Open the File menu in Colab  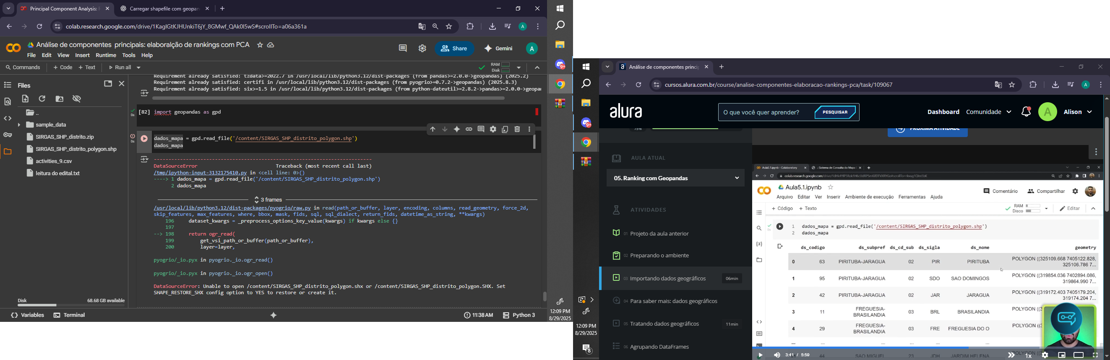[x=31, y=56]
